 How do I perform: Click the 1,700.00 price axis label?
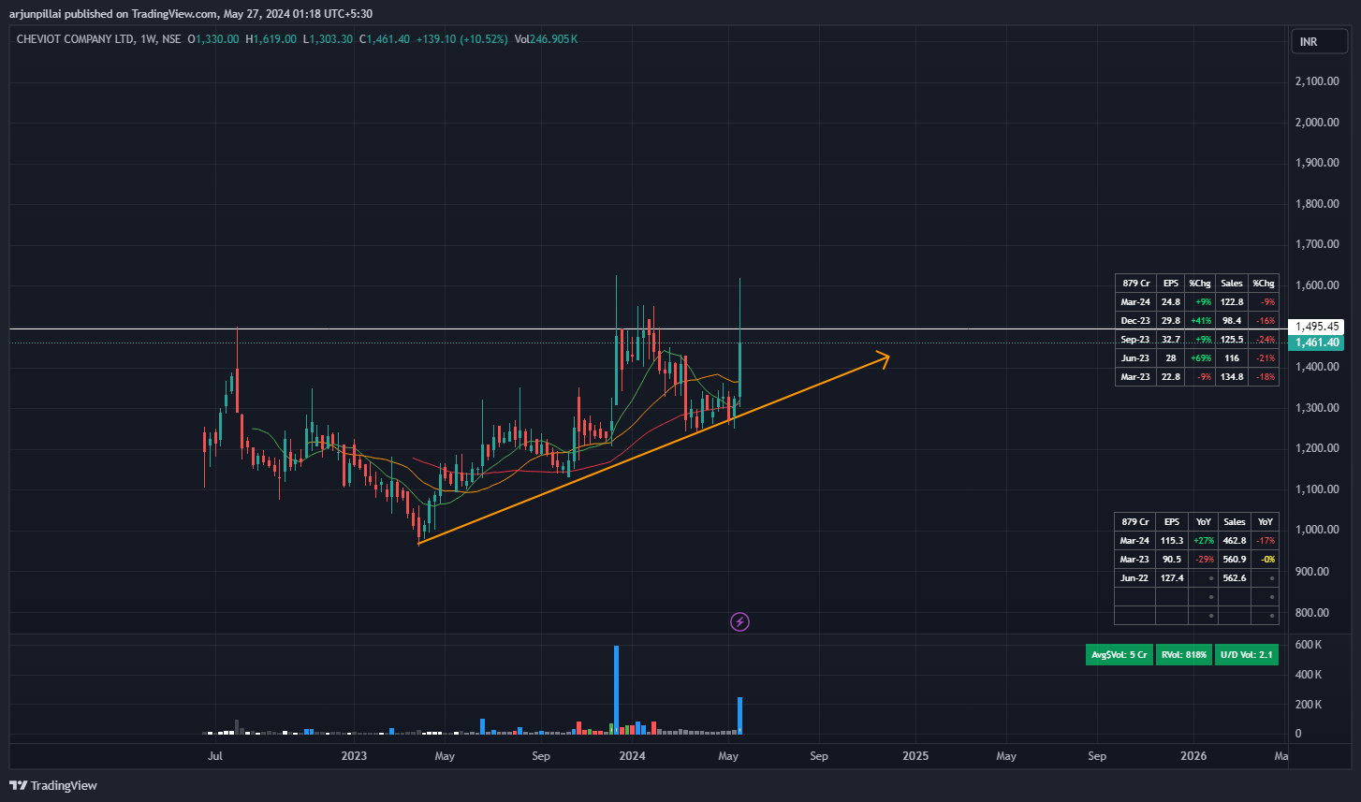point(1316,244)
